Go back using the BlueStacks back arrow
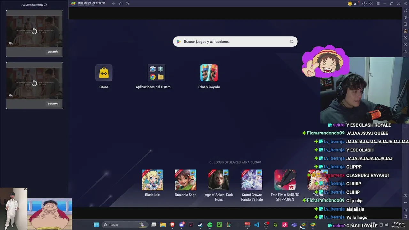The image size is (409, 230). [114, 4]
